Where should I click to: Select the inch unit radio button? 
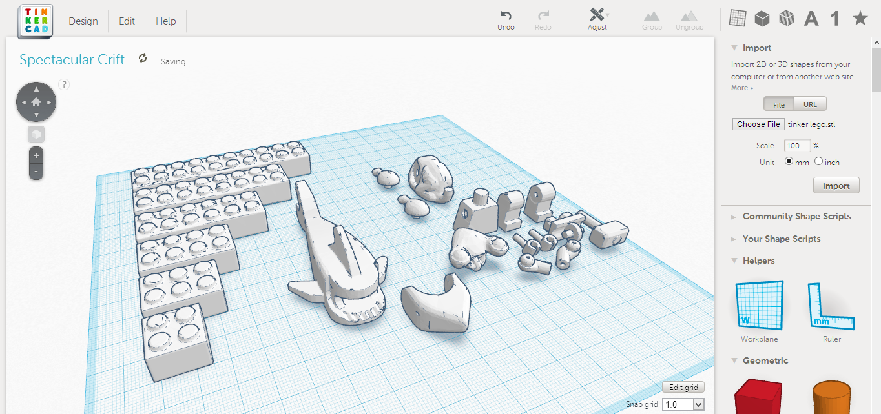click(819, 162)
